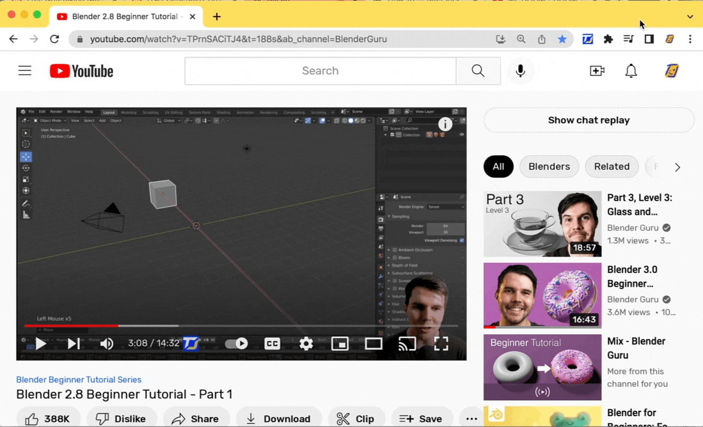Toggle the autoplay switch
The image size is (703, 427).
pyautogui.click(x=236, y=344)
